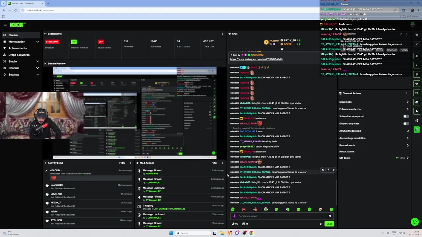
Task: Click the reply arrow on hovered chat message
Action: click(x=323, y=170)
